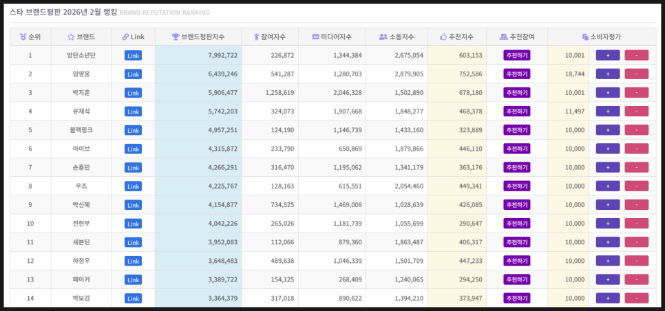Sort by 미디어지수 column header

(332, 37)
